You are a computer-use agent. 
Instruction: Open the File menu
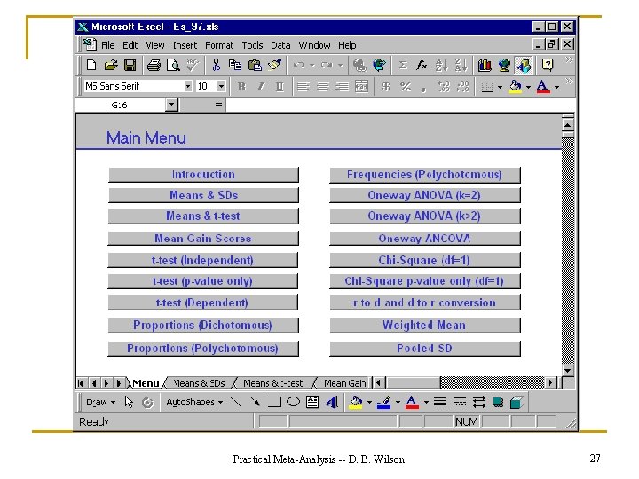coord(108,45)
